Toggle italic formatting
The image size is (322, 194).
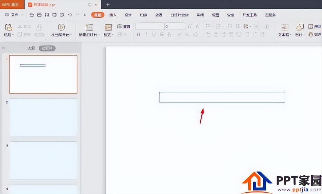pos(146,34)
